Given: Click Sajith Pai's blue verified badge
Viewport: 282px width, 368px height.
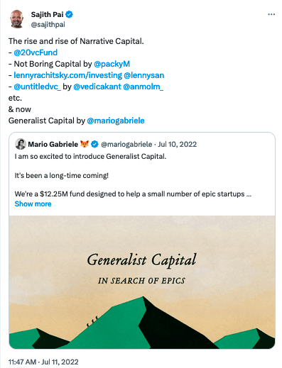Looking at the screenshot, I should click(69, 14).
